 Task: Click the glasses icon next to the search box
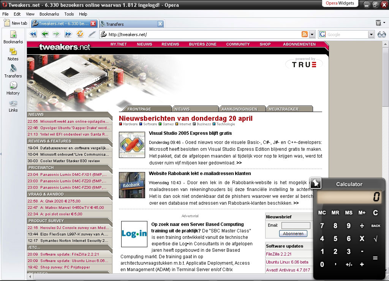[382, 35]
